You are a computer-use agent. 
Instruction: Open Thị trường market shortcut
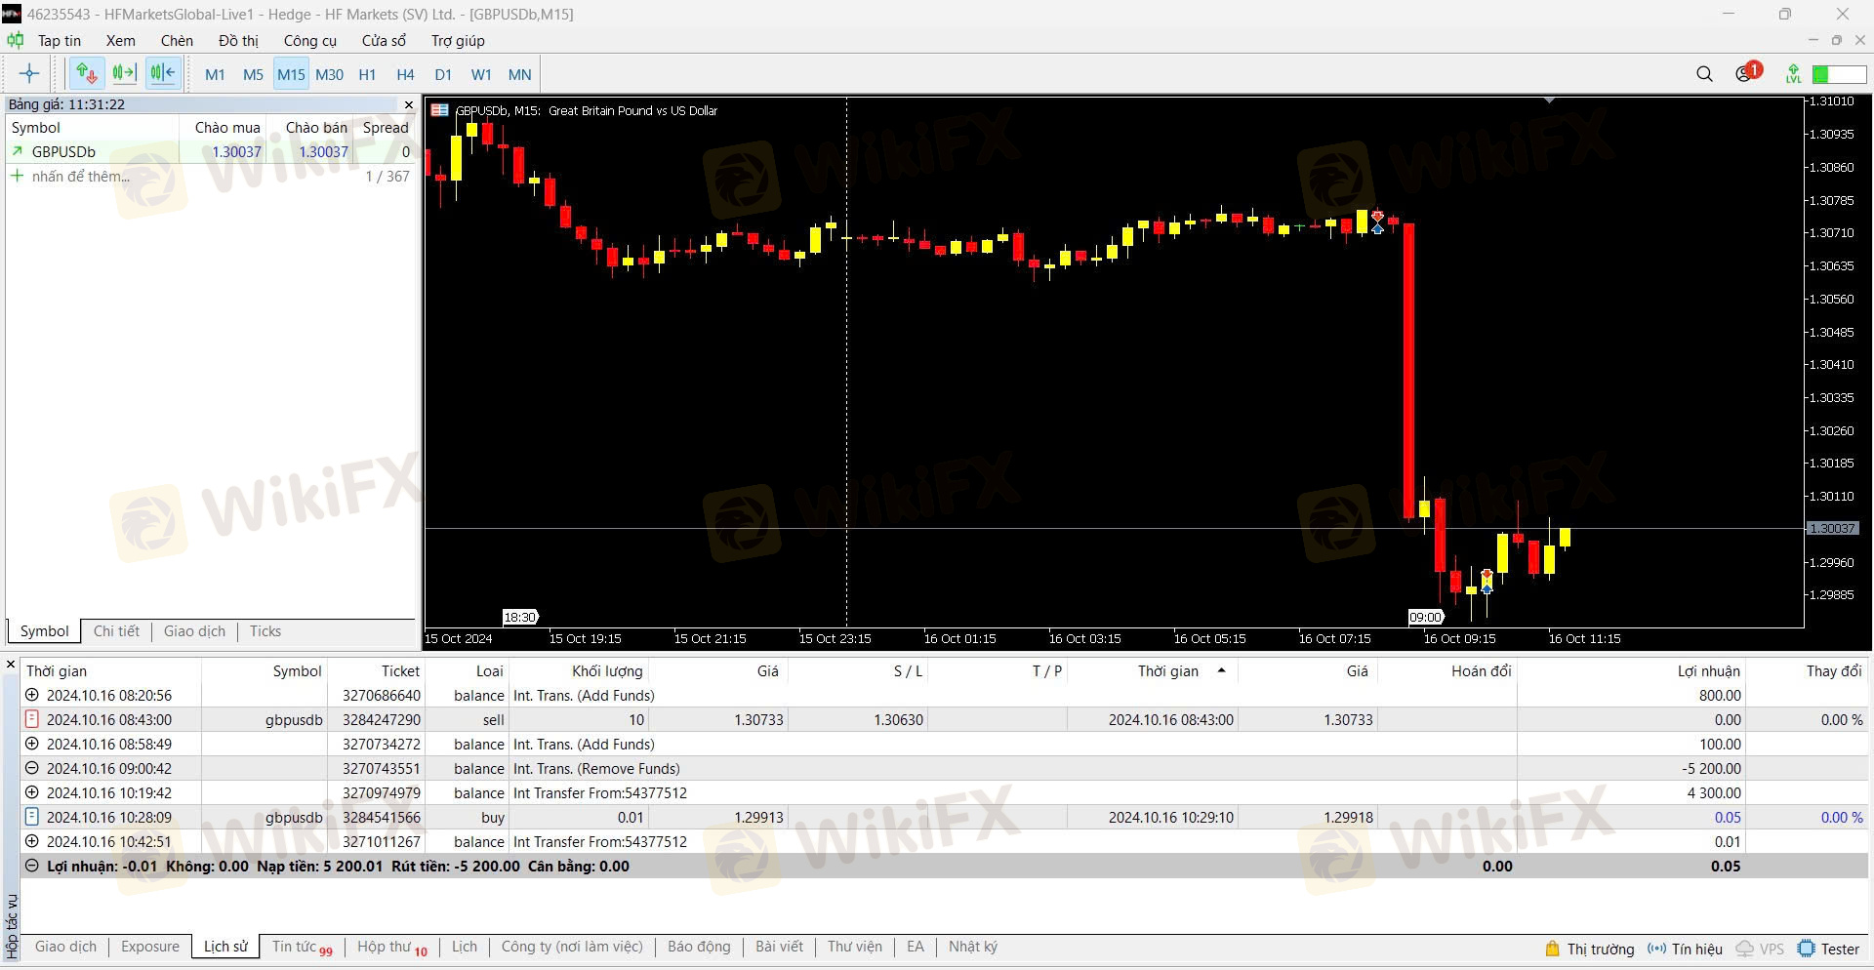(x=1589, y=949)
